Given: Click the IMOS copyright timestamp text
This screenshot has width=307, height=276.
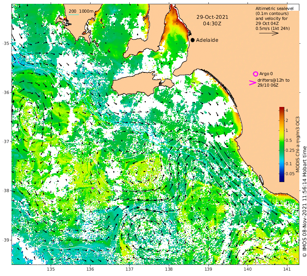Looking at the screenshot, I should point(304,202).
